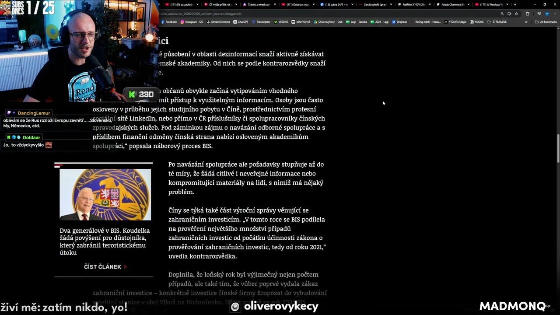This screenshot has width=560, height=315.
Task: Click the paragraph starting "Po navázání spolupráce"
Action: point(246,178)
